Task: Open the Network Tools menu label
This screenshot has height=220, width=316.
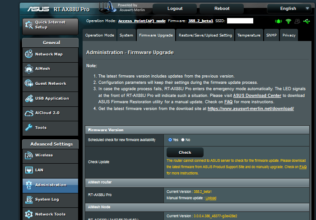Action: pos(50,214)
